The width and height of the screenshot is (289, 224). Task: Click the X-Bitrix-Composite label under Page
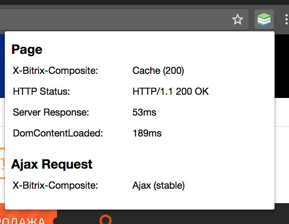click(x=55, y=71)
